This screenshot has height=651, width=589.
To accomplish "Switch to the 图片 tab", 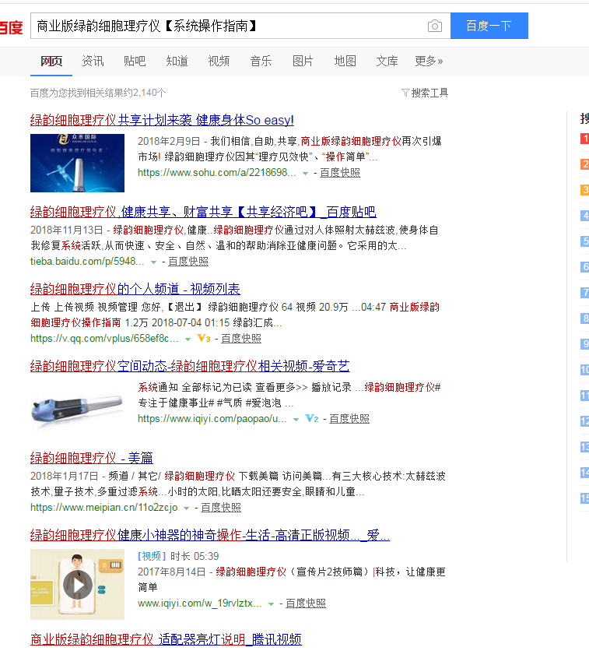I will pyautogui.click(x=303, y=61).
